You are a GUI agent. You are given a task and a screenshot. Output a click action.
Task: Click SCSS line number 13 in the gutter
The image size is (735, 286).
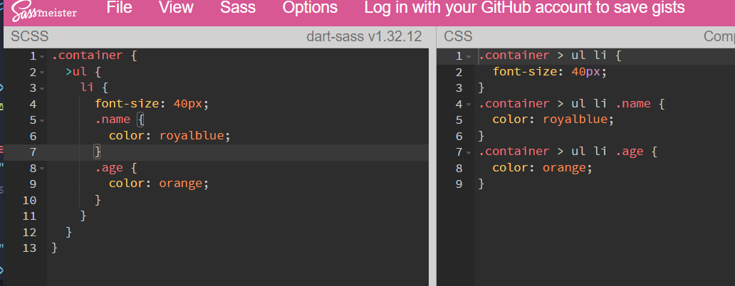click(x=29, y=248)
